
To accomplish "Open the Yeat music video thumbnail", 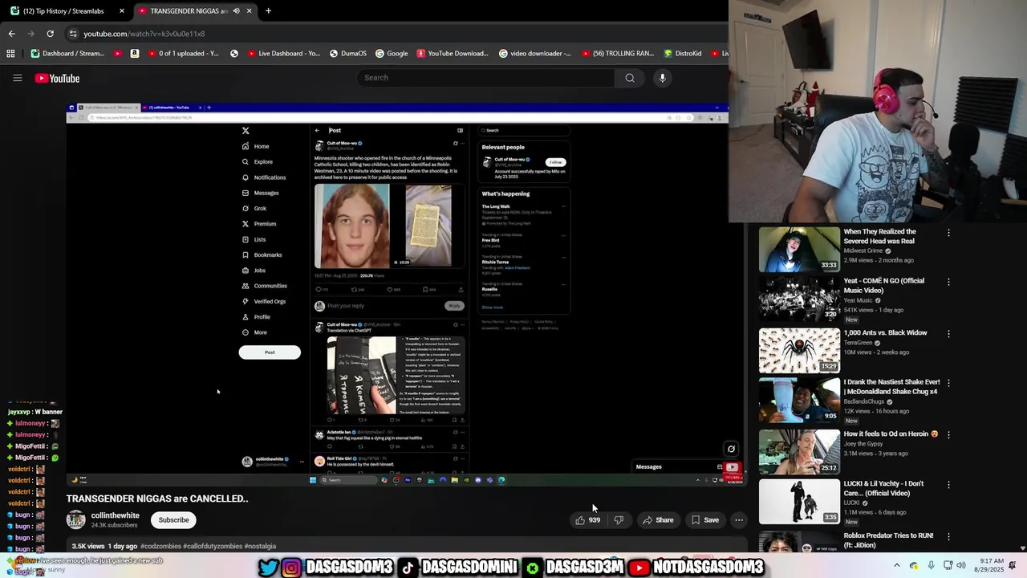I will pos(799,299).
